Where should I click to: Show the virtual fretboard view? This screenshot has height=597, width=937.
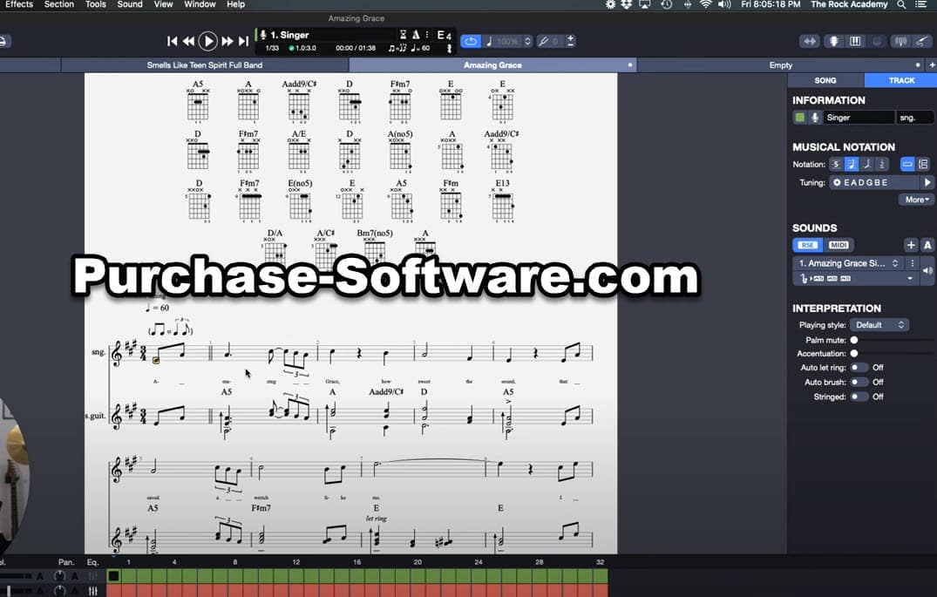[x=833, y=41]
